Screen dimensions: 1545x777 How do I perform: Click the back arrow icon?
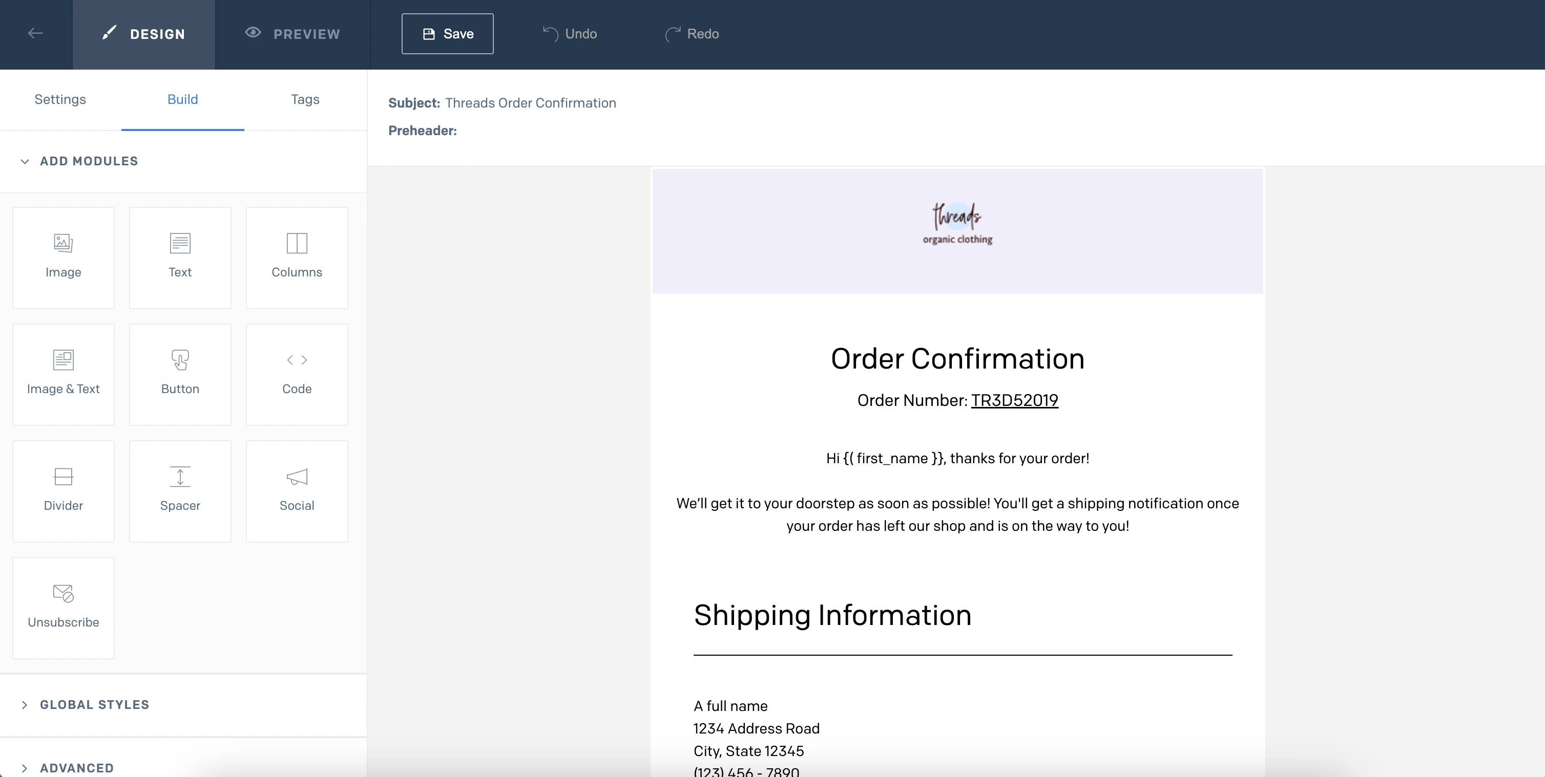point(35,34)
